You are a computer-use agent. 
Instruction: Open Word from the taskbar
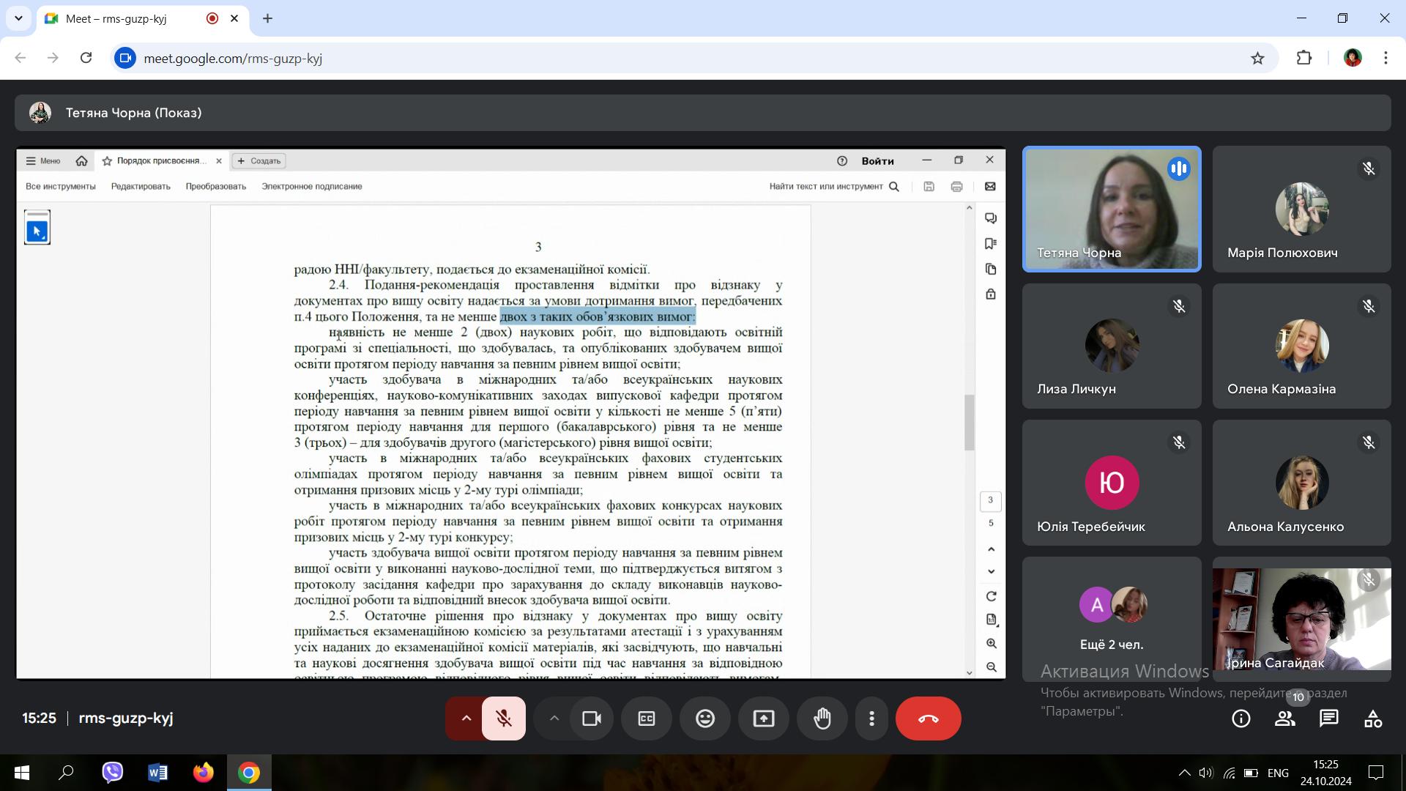[x=157, y=773]
